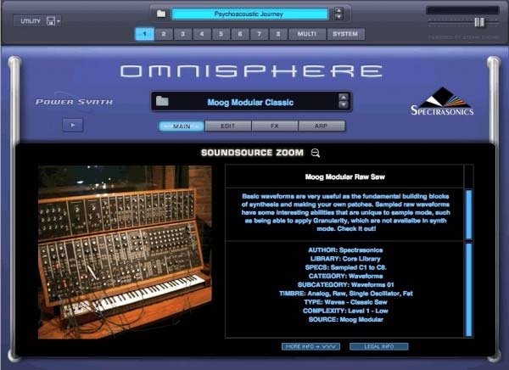Select part 7

tap(259, 34)
